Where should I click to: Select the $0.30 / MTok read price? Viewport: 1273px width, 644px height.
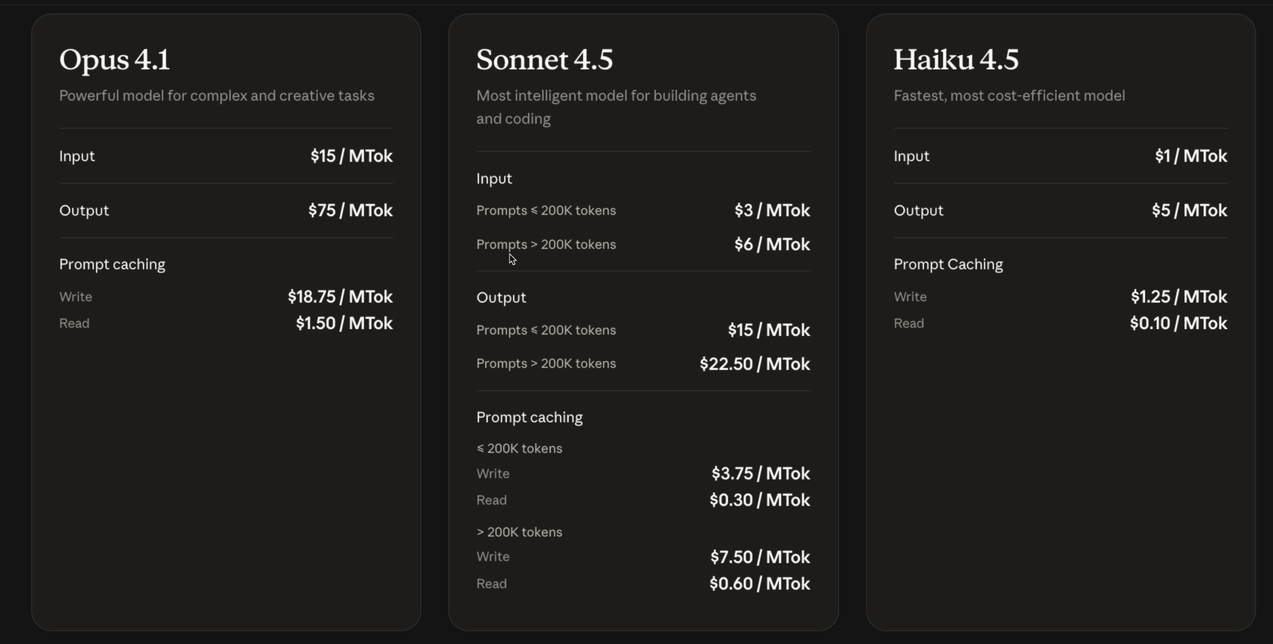pyautogui.click(x=759, y=501)
